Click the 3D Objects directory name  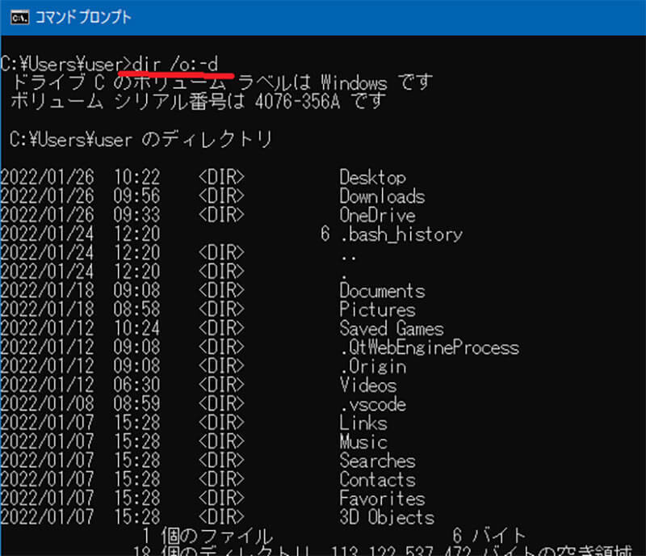pyautogui.click(x=386, y=518)
